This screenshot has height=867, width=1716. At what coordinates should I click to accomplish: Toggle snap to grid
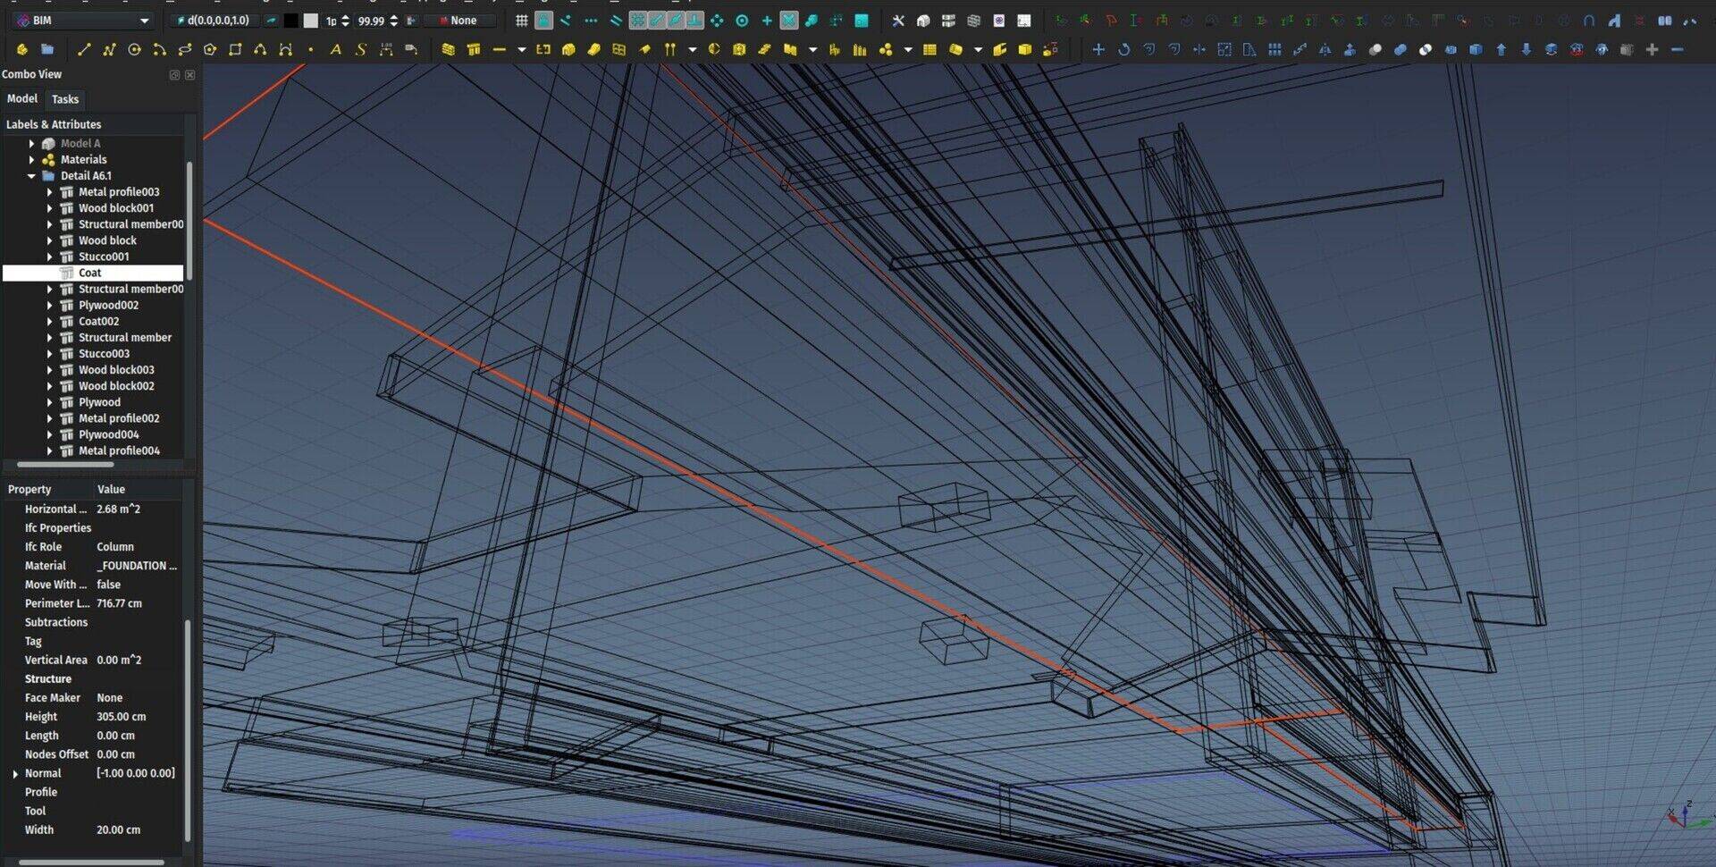[637, 21]
